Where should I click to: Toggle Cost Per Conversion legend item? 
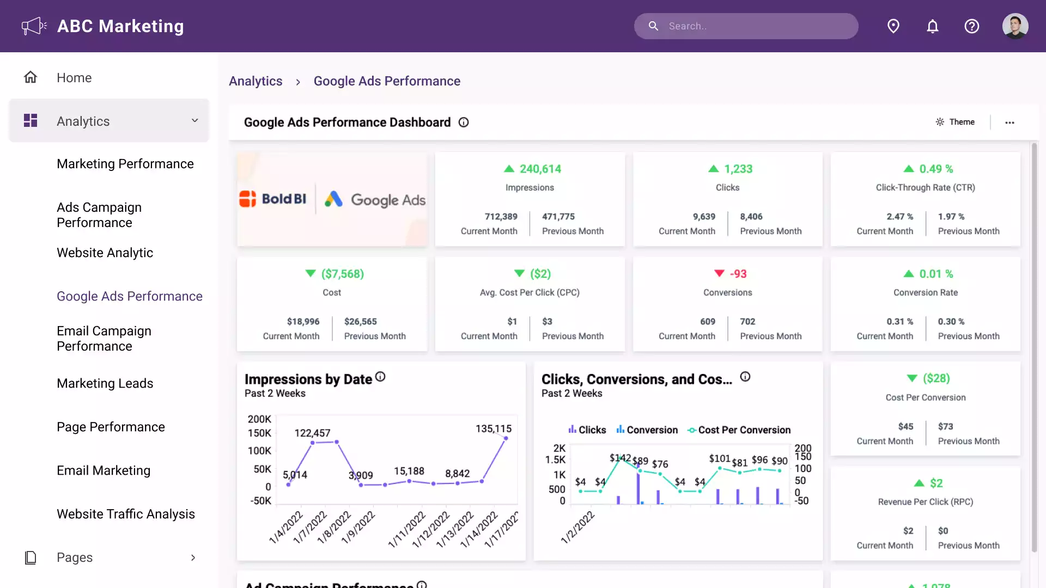click(739, 430)
